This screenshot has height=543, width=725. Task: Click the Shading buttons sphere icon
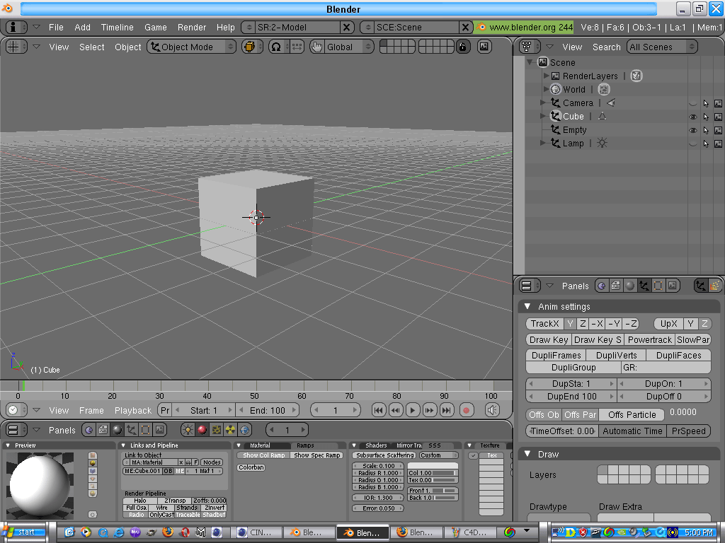pyautogui.click(x=118, y=429)
